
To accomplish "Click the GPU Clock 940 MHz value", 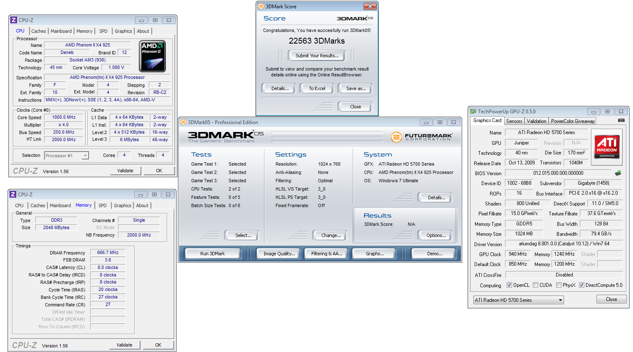I will coord(518,254).
